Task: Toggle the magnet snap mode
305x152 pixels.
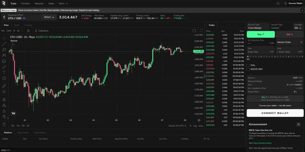Action: (x=4, y=99)
